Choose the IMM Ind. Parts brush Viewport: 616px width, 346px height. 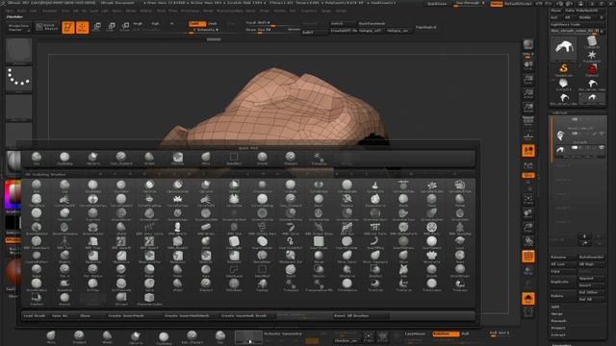[x=374, y=229]
